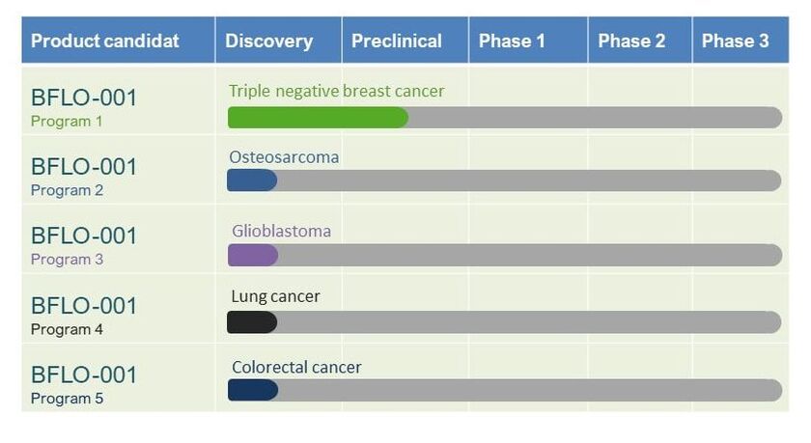Click the purple Glioblastoma progress segment

[x=253, y=256]
